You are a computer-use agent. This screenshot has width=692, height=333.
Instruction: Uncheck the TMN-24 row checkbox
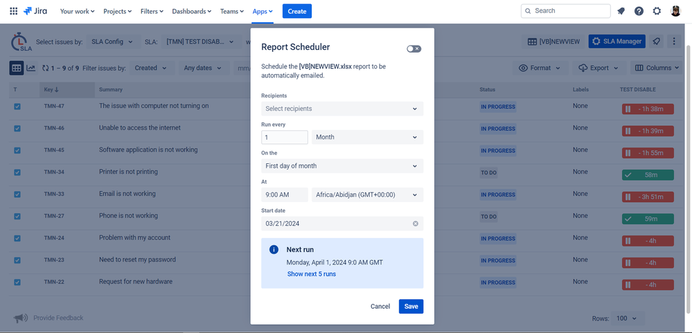(17, 238)
